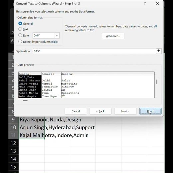This screenshot has height=173, width=173.
Task: Click the data preview vertical scrollbar thumb
Action: pyautogui.click(x=157, y=82)
